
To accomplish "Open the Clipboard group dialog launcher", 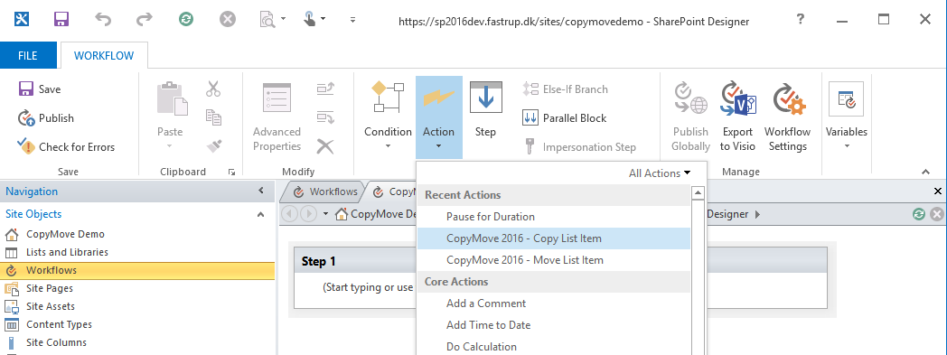I will point(231,172).
